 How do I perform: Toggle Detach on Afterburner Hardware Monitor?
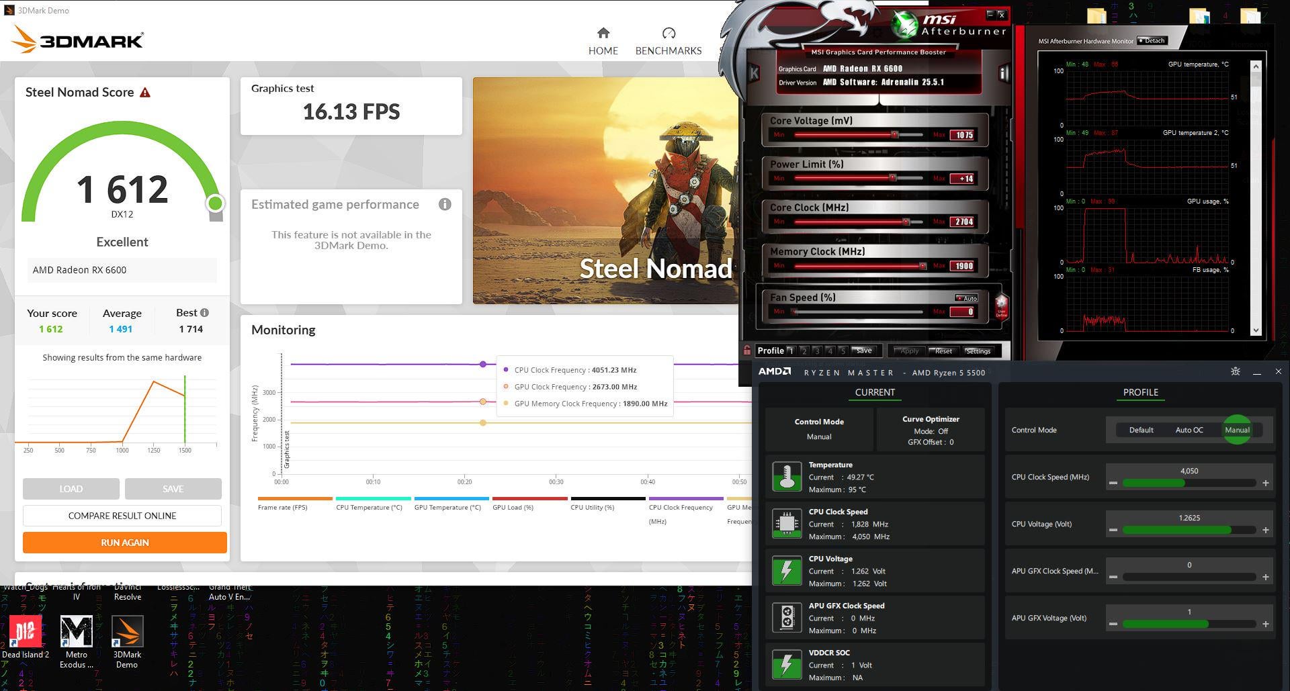pyautogui.click(x=1152, y=41)
